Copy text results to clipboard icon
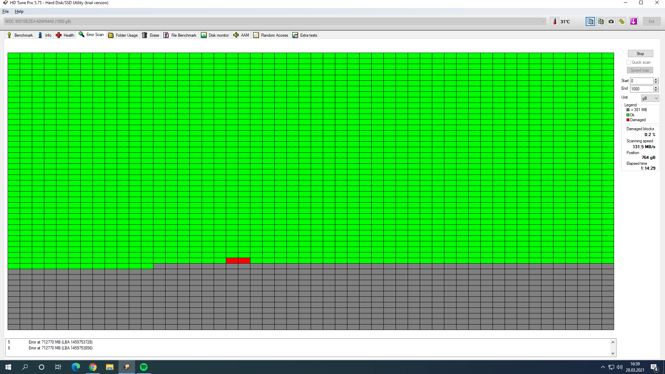The width and height of the screenshot is (665, 374). 590,21
